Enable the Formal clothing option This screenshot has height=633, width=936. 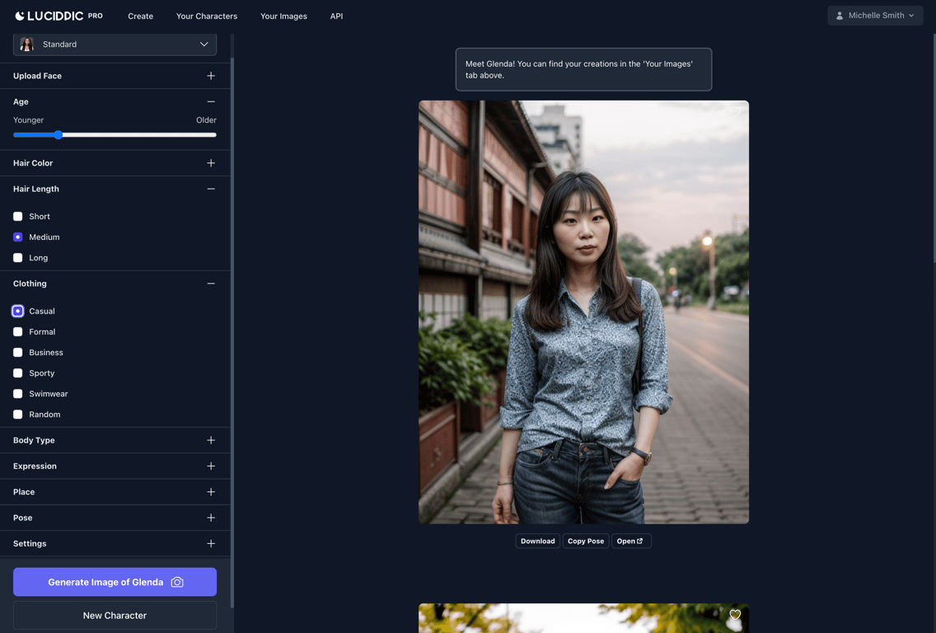point(17,331)
